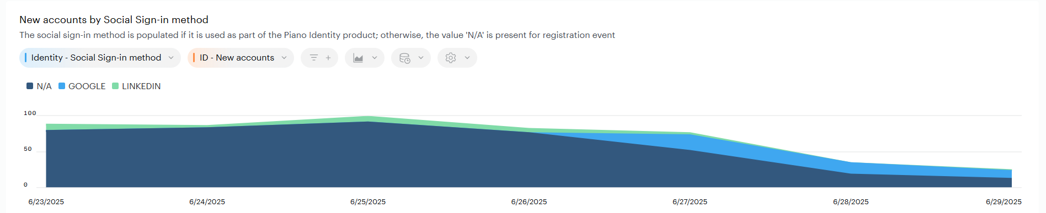Screen dimensions: 1046x213
Task: Click the settings gear icon
Action: (451, 58)
